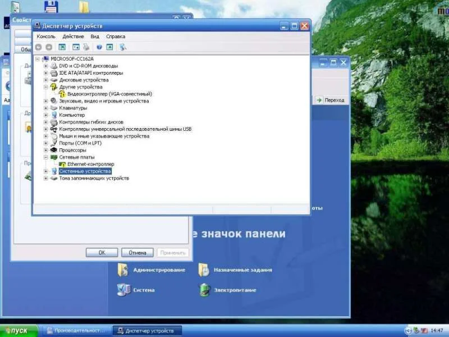The height and width of the screenshot is (337, 449).
Task: Select the Сетевые платы network card icon
Action: pos(53,157)
